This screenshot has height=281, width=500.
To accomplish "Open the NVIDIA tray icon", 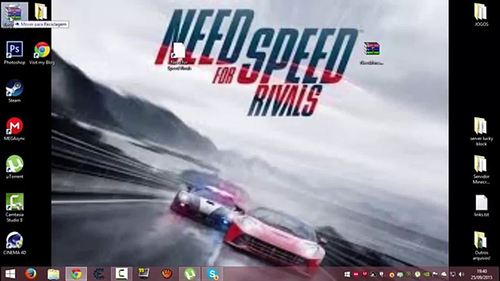I will pyautogui.click(x=426, y=274).
